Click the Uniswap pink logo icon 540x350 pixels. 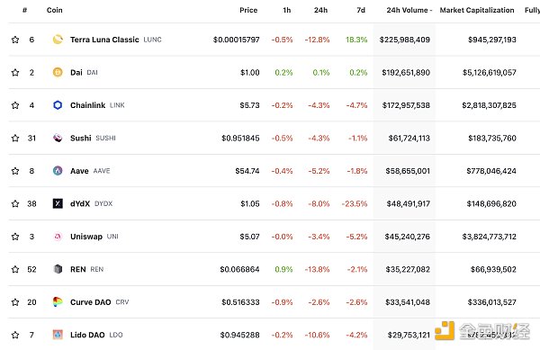[x=58, y=237]
